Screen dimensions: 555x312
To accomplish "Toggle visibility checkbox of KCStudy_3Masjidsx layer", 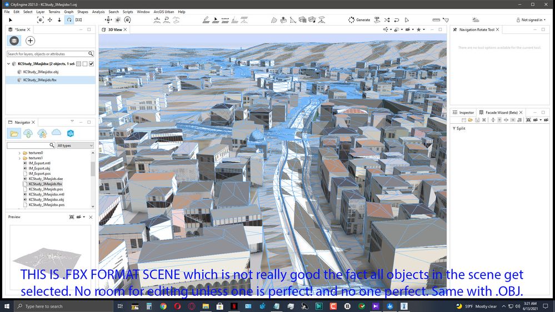I will click(x=91, y=64).
